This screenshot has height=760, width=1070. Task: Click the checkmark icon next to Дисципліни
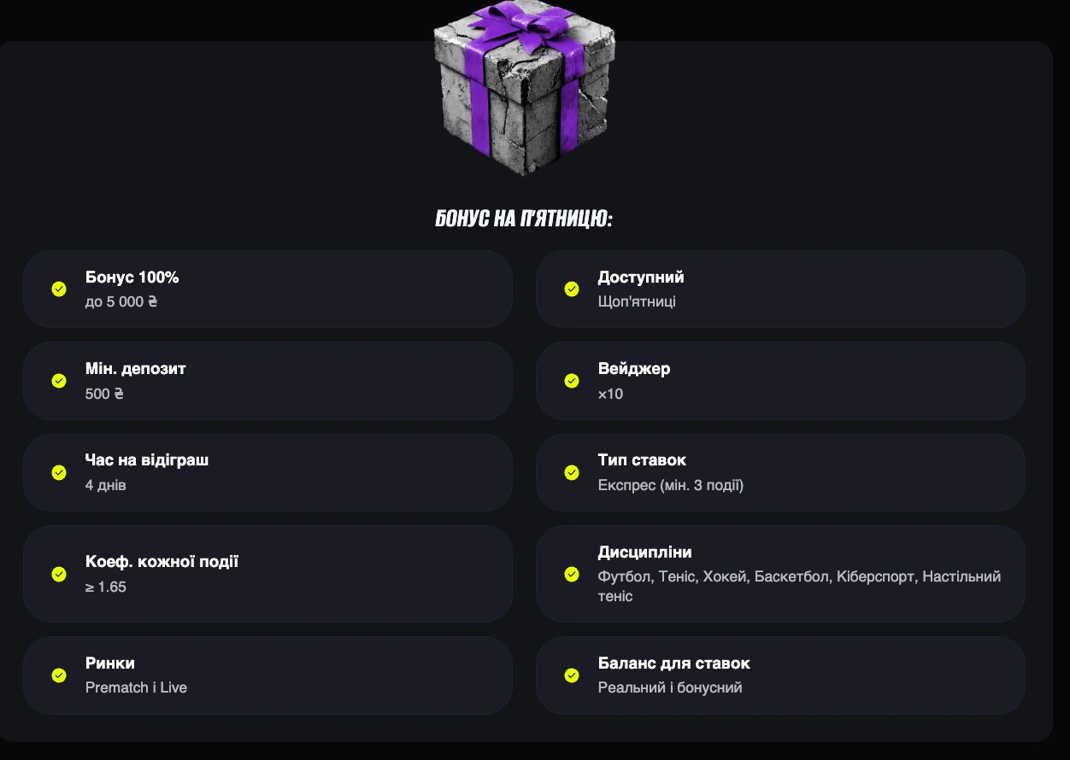click(x=572, y=574)
